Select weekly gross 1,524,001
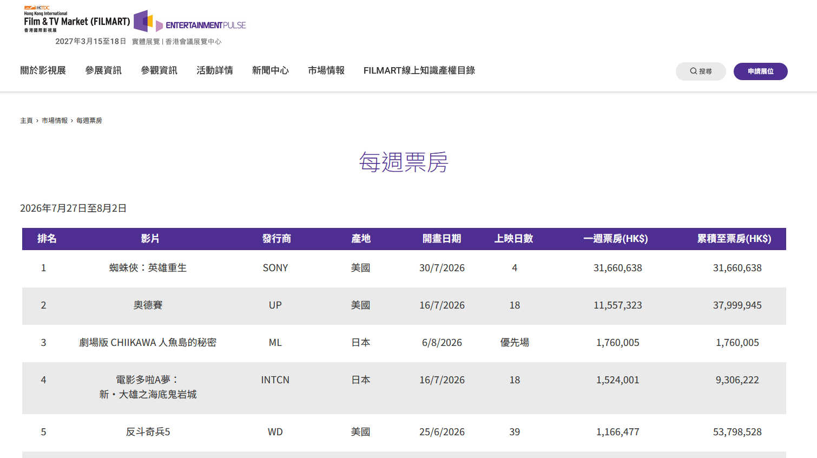 click(618, 380)
